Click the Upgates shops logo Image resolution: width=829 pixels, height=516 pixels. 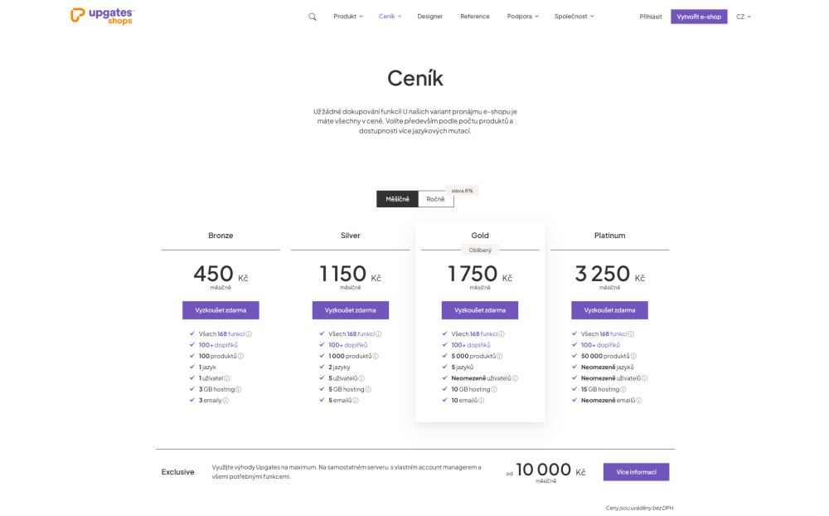103,16
